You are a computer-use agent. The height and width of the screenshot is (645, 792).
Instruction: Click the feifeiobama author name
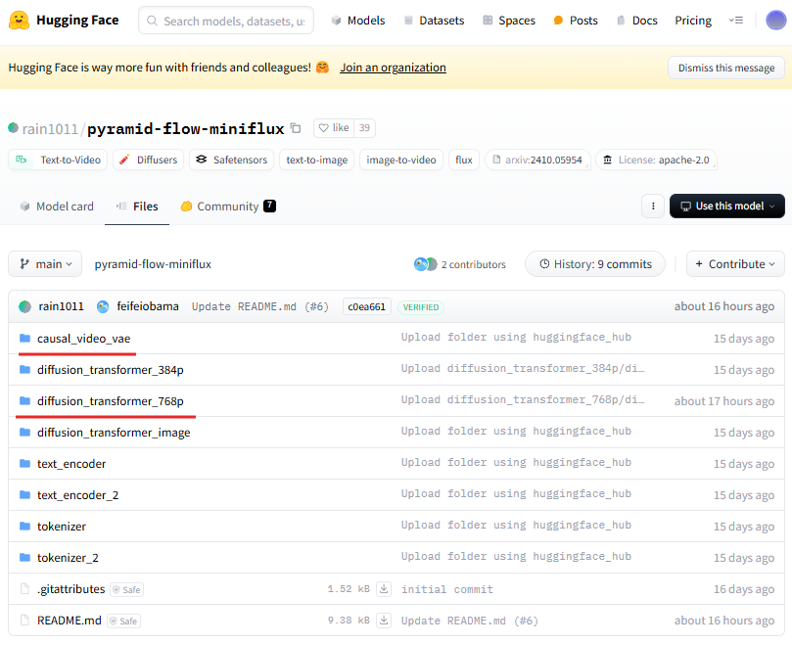[x=148, y=306]
